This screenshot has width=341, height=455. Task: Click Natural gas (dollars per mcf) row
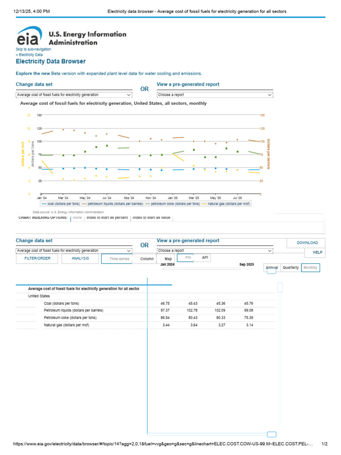(145, 325)
